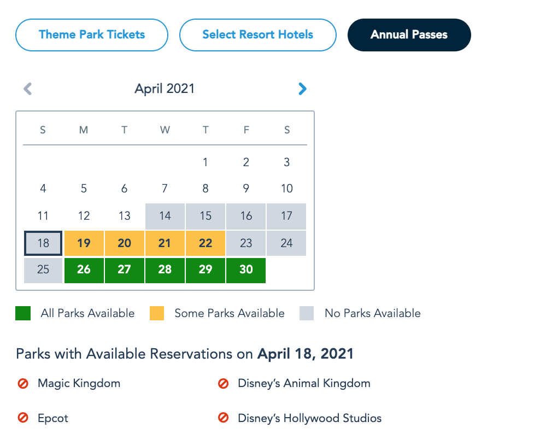Click yellow Some Parks Available swatch
Image resolution: width=540 pixels, height=445 pixels.
coord(157,313)
